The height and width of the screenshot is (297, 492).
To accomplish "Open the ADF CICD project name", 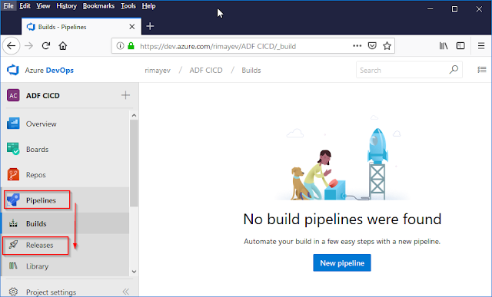I will click(x=43, y=96).
